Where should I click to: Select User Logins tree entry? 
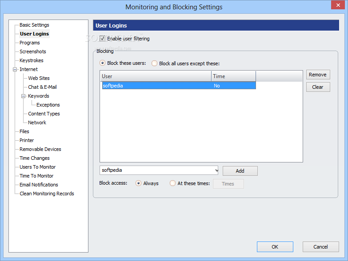pos(34,34)
